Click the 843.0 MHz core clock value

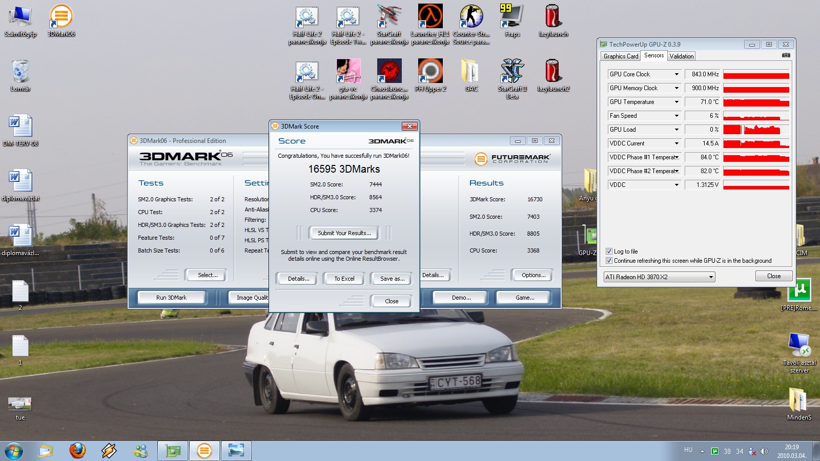(702, 74)
